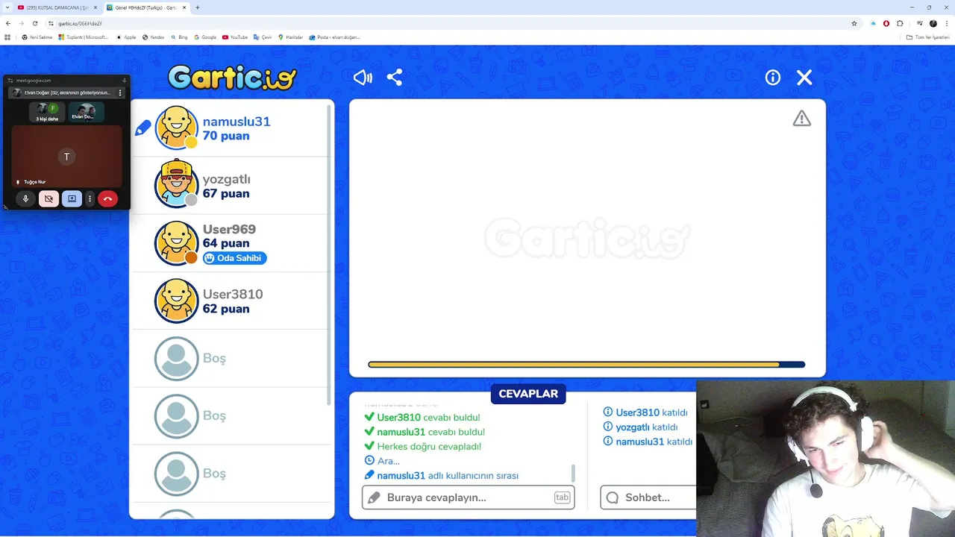Select namuslu31's avatar

[x=176, y=128]
